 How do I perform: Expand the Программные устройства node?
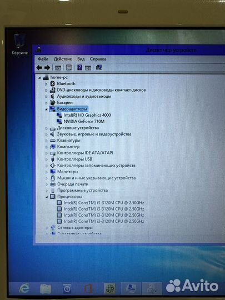coord(47,191)
